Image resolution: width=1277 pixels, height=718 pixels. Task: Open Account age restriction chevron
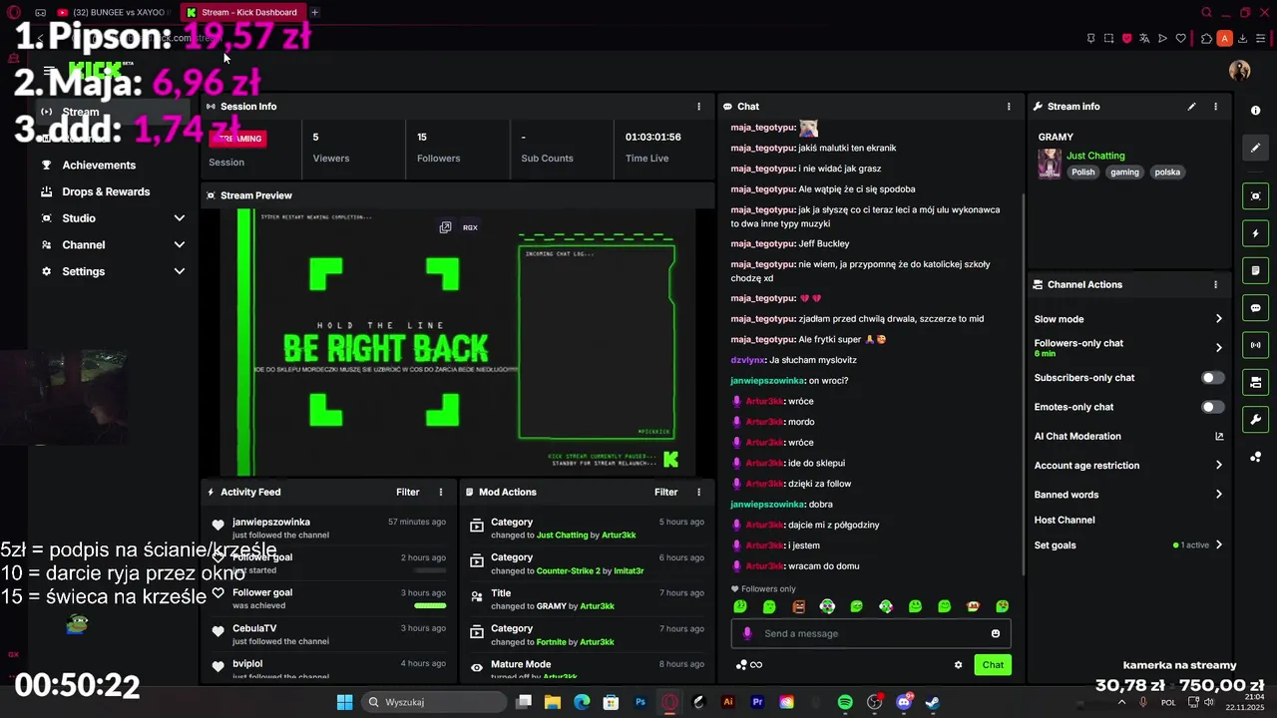[1218, 465]
